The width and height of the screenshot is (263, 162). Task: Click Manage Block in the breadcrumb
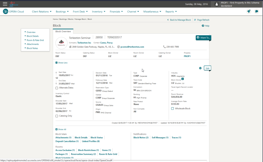click(x=80, y=19)
